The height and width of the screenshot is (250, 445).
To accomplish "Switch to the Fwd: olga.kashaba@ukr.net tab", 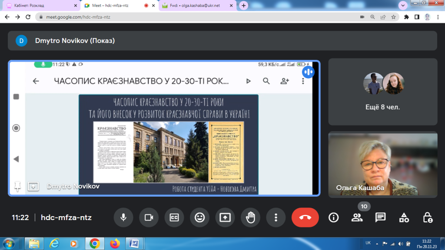I will (196, 6).
